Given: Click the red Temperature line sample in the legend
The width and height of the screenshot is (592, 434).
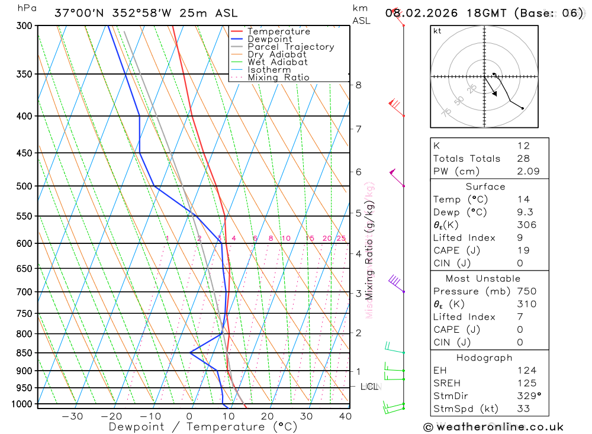Looking at the screenshot, I should (x=236, y=31).
